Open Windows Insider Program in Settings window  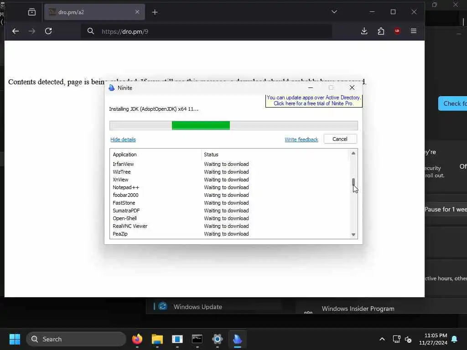[358, 309]
